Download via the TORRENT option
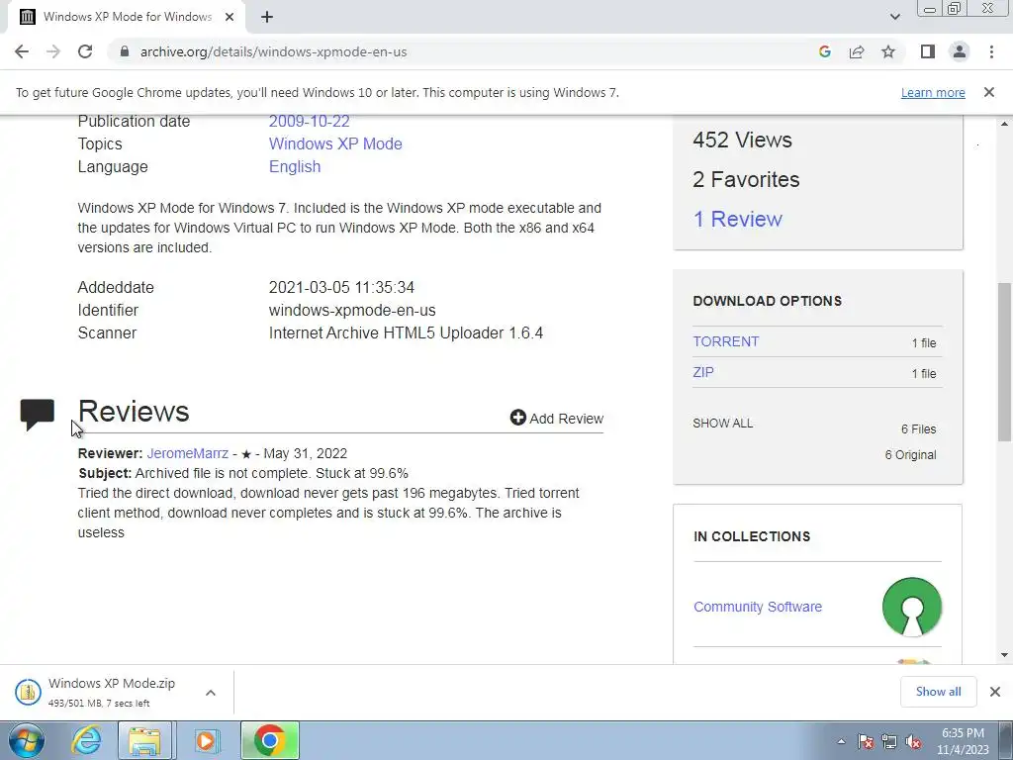Viewport: 1013px width, 760px height. [725, 341]
